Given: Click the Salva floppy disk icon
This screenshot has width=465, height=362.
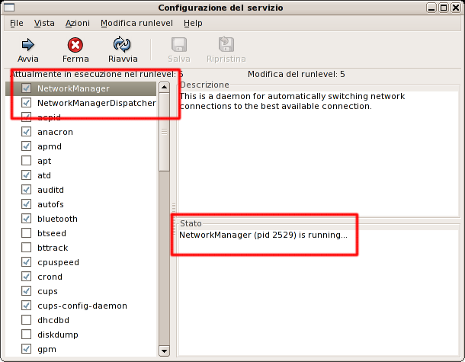Looking at the screenshot, I should 179,44.
